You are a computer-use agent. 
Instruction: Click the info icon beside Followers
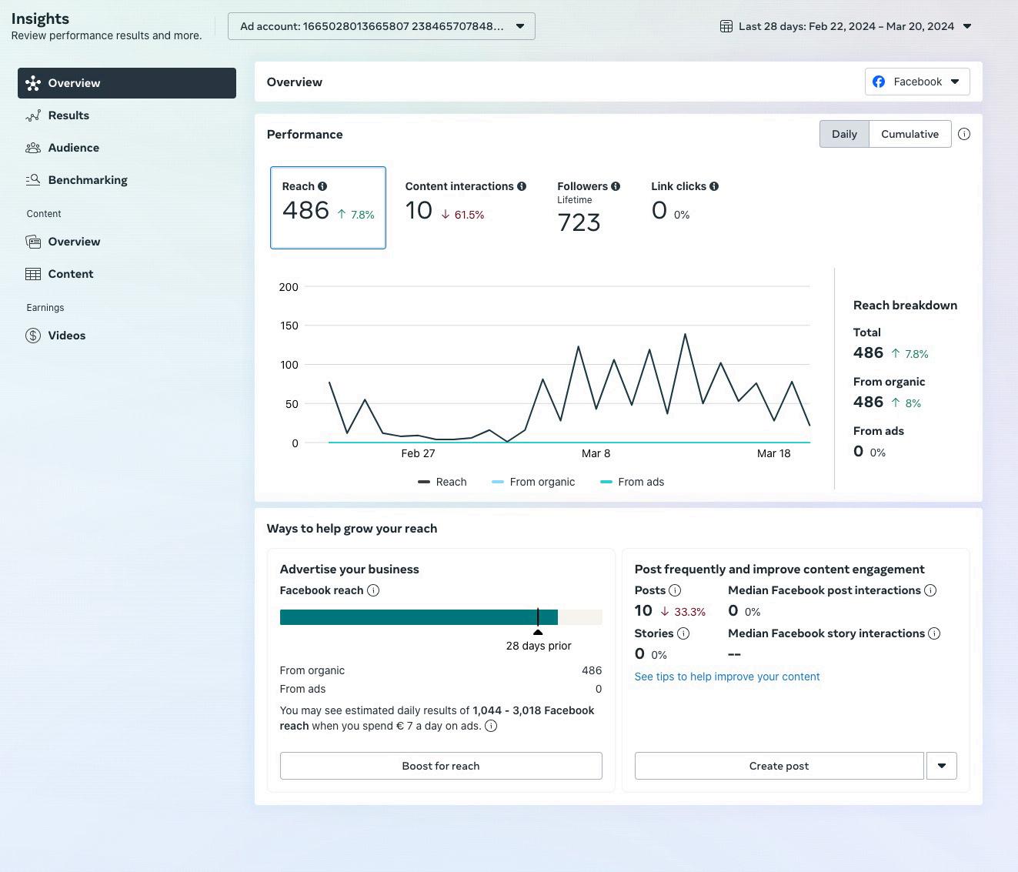coord(616,186)
